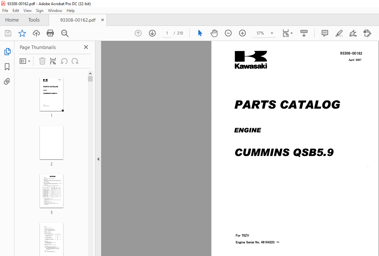
Task: Activate the Hand pan tool
Action: coord(214,33)
